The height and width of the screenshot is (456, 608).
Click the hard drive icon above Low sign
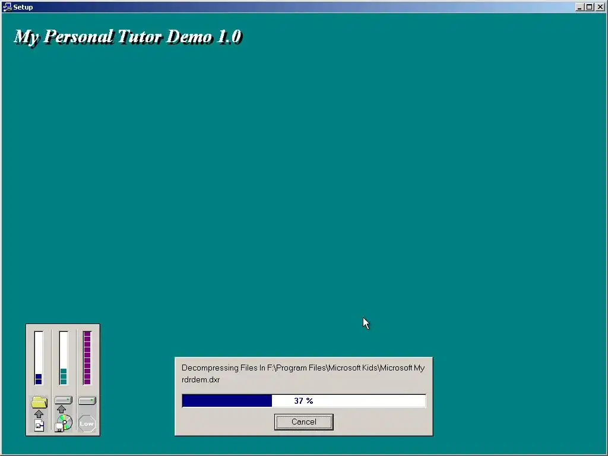coord(87,401)
